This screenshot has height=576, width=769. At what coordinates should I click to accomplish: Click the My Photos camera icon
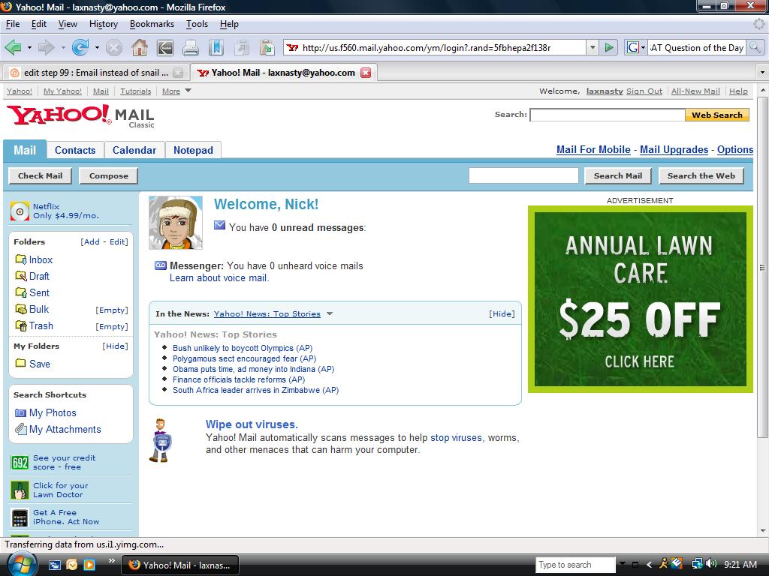pyautogui.click(x=20, y=413)
